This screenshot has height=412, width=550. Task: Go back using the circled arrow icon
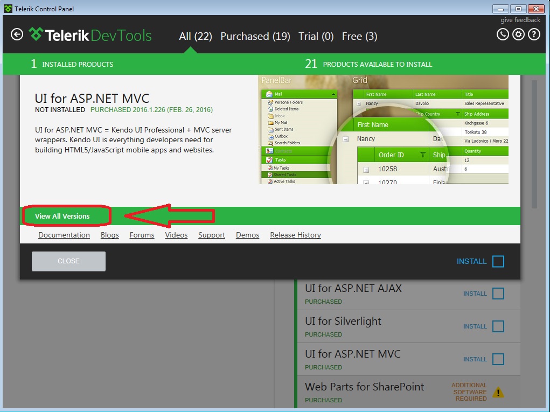point(17,34)
